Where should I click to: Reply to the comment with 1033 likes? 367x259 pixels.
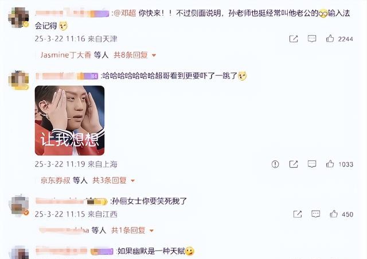coord(312,164)
